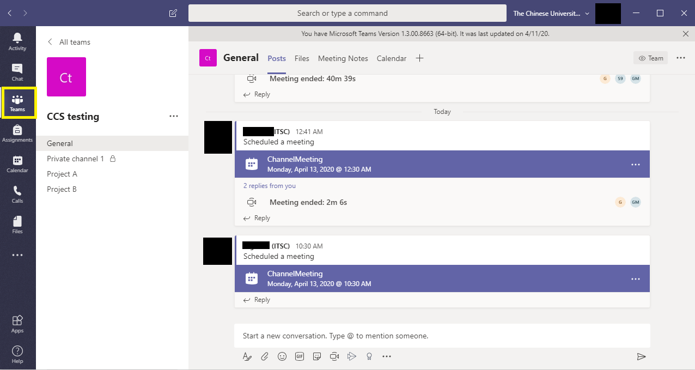This screenshot has height=370, width=695.
Task: Click the search or command box
Action: coord(347,13)
